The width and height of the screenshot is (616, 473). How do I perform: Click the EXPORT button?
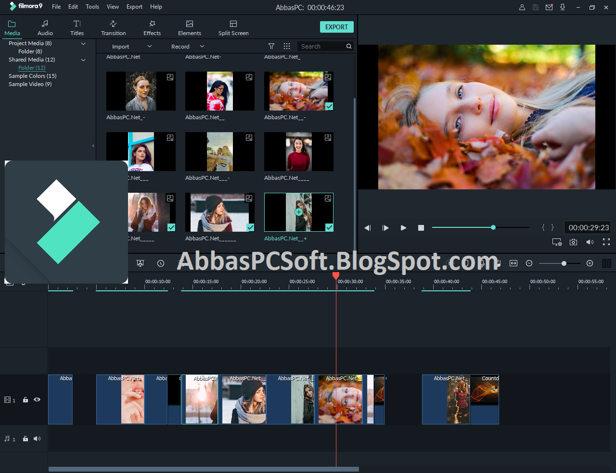click(x=336, y=27)
